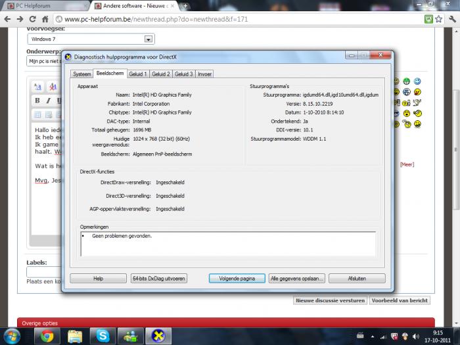This screenshot has height=345, width=460.
Task: Select the value 'Intel Corporation'
Action: point(151,104)
